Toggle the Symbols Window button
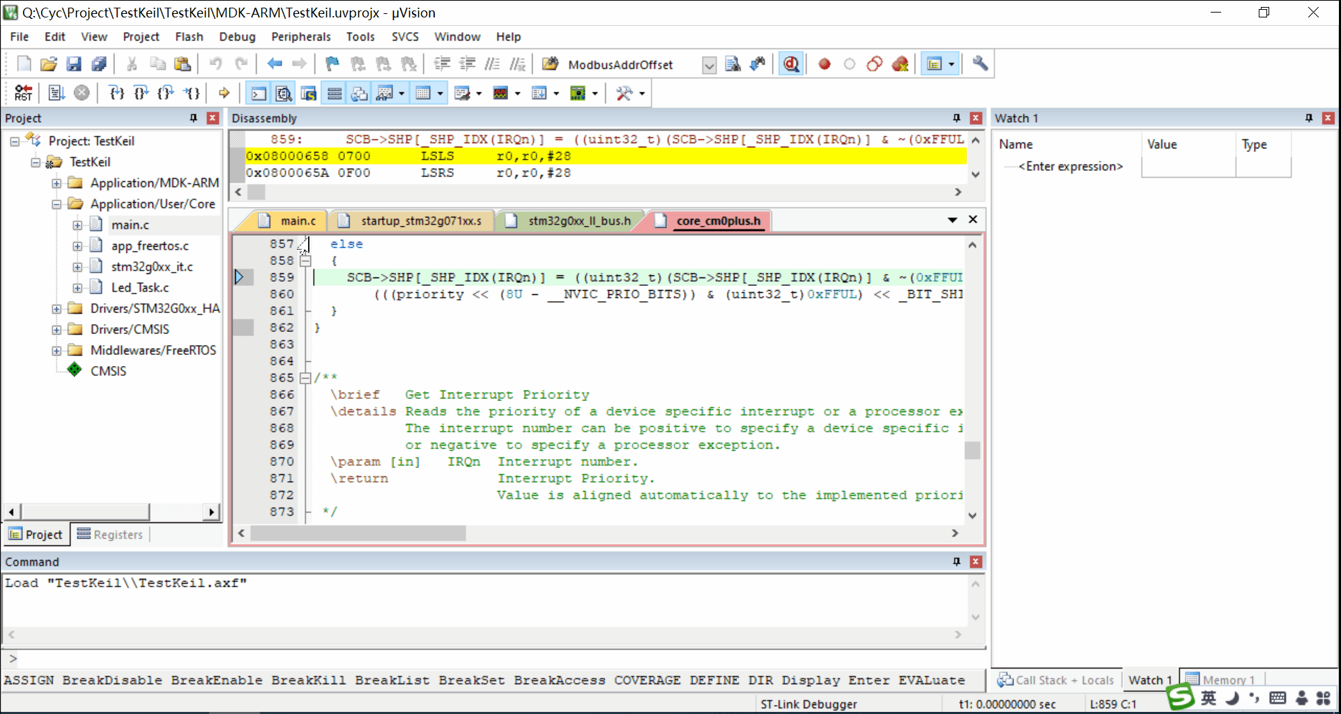The image size is (1341, 714). [x=308, y=93]
